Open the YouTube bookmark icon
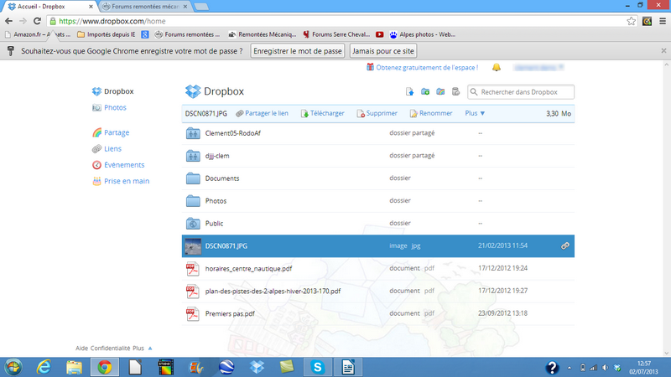Image resolution: width=671 pixels, height=377 pixels. tap(380, 34)
